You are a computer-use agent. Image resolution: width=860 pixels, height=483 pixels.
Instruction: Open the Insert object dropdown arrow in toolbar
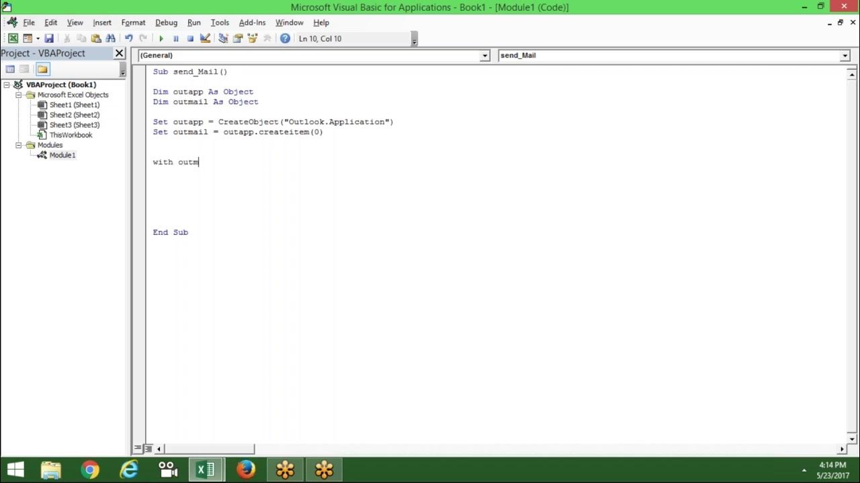tap(38, 39)
